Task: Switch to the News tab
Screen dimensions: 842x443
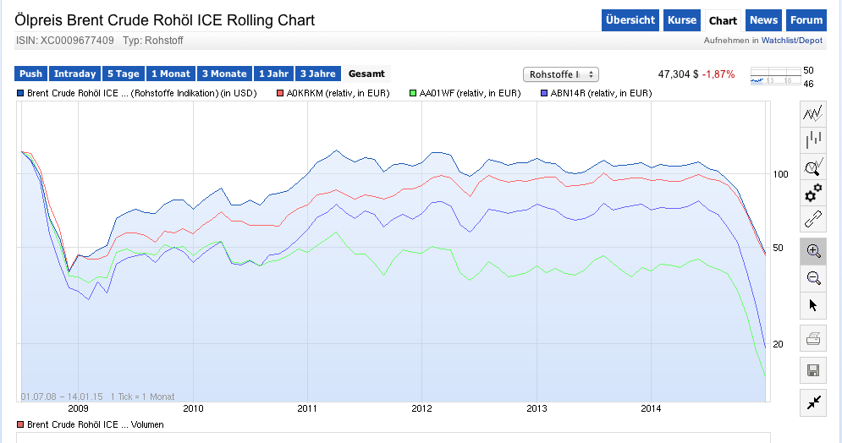Action: pyautogui.click(x=764, y=20)
